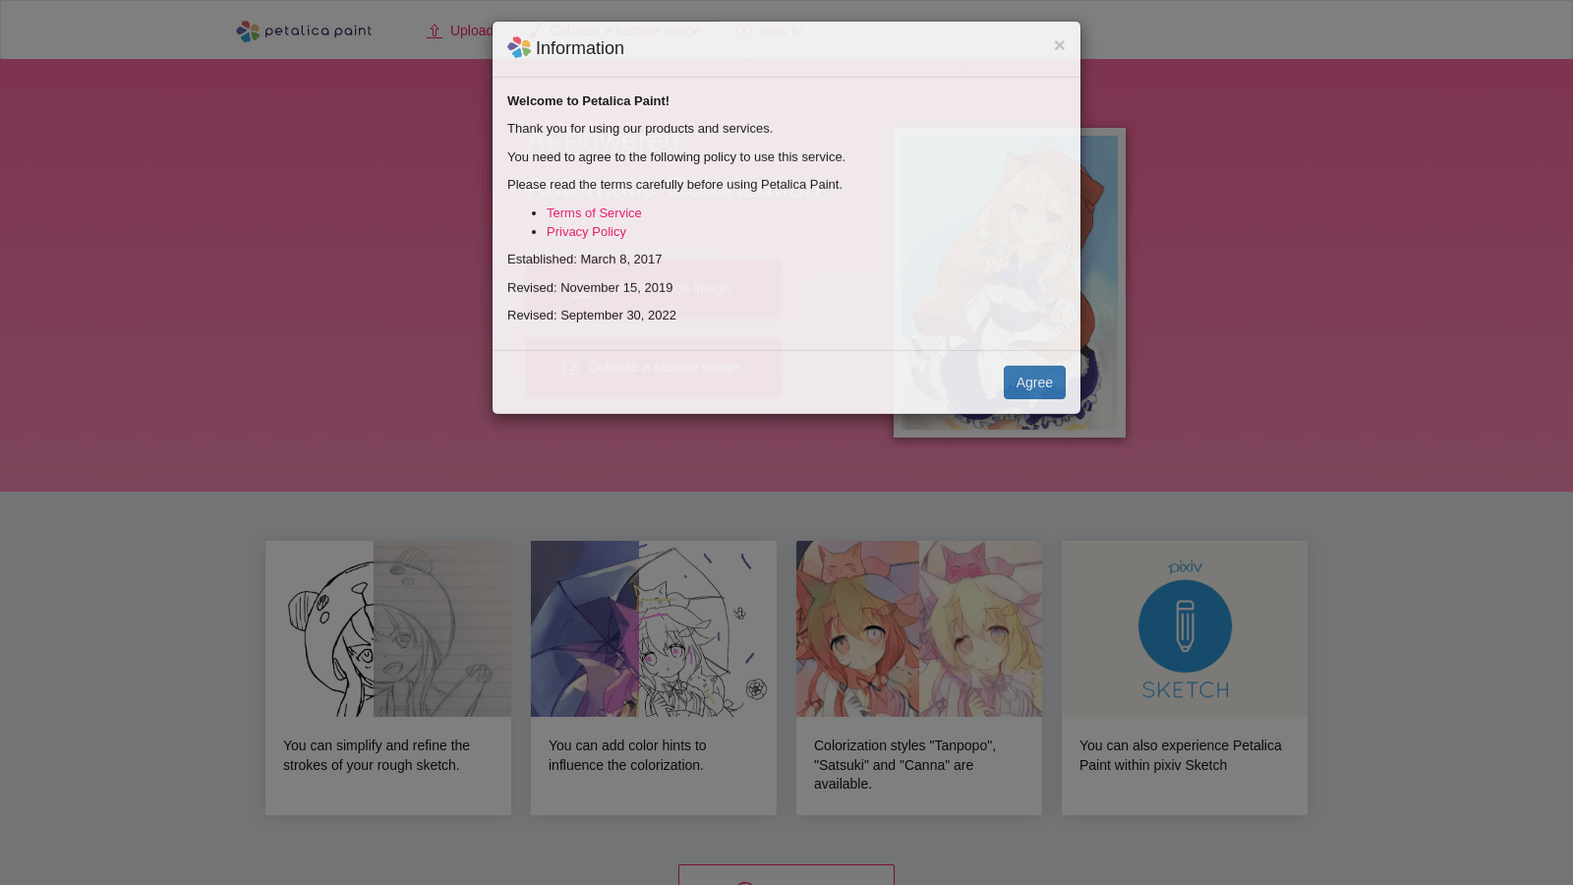Image resolution: width=1573 pixels, height=885 pixels.
Task: Click 'Established: March 8, 2017' text
Action: [585, 259]
